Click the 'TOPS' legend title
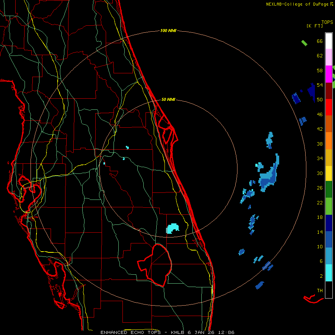The width and height of the screenshot is (335, 335). [x=327, y=22]
